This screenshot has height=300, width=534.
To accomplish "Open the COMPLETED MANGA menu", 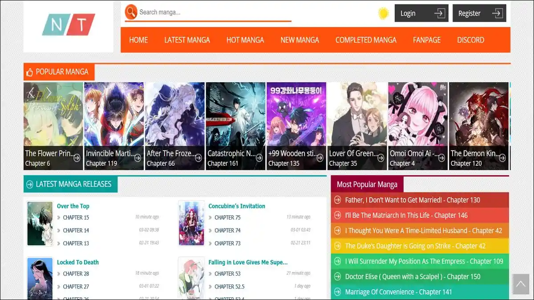I will click(x=366, y=40).
